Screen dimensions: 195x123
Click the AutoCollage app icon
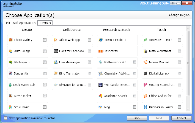(x=11, y=51)
